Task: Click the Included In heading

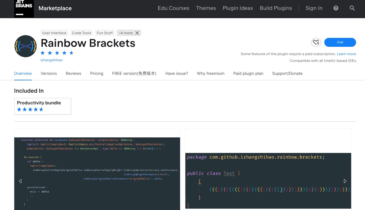Action: coord(29,91)
